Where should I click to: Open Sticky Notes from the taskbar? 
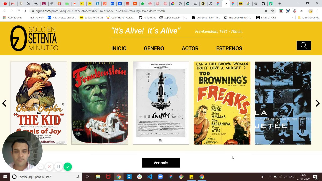[191, 177]
